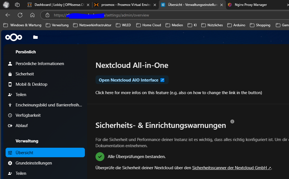289x179 pixels.
Task: Open Verfügbarkeit settings
Action: click(x=45, y=115)
